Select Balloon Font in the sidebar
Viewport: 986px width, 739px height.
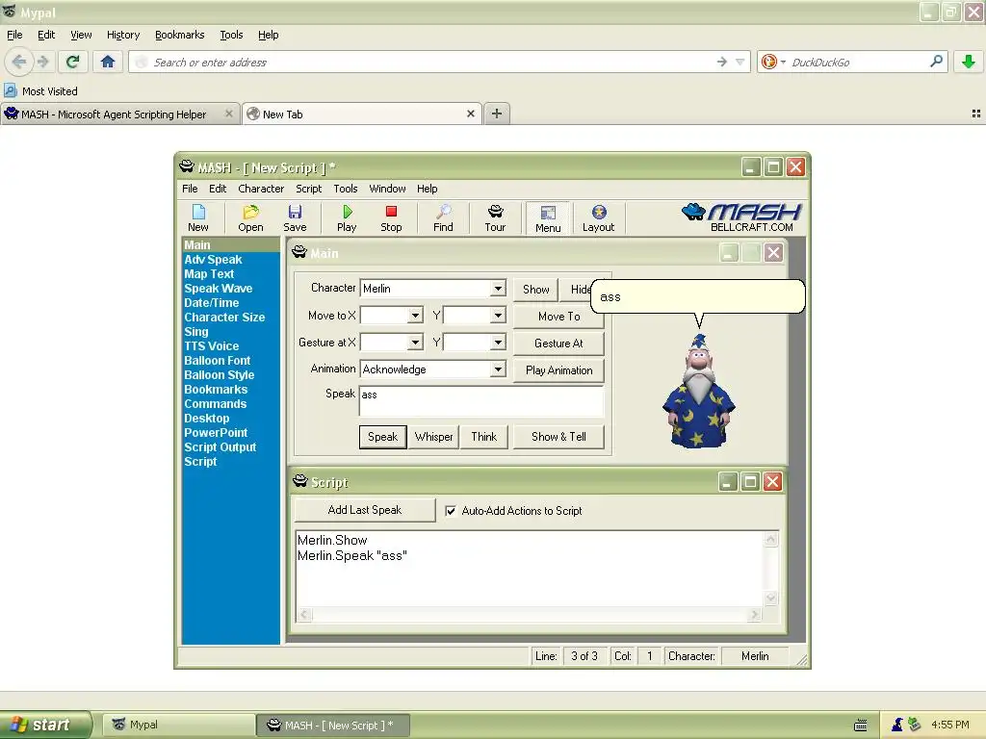click(217, 361)
